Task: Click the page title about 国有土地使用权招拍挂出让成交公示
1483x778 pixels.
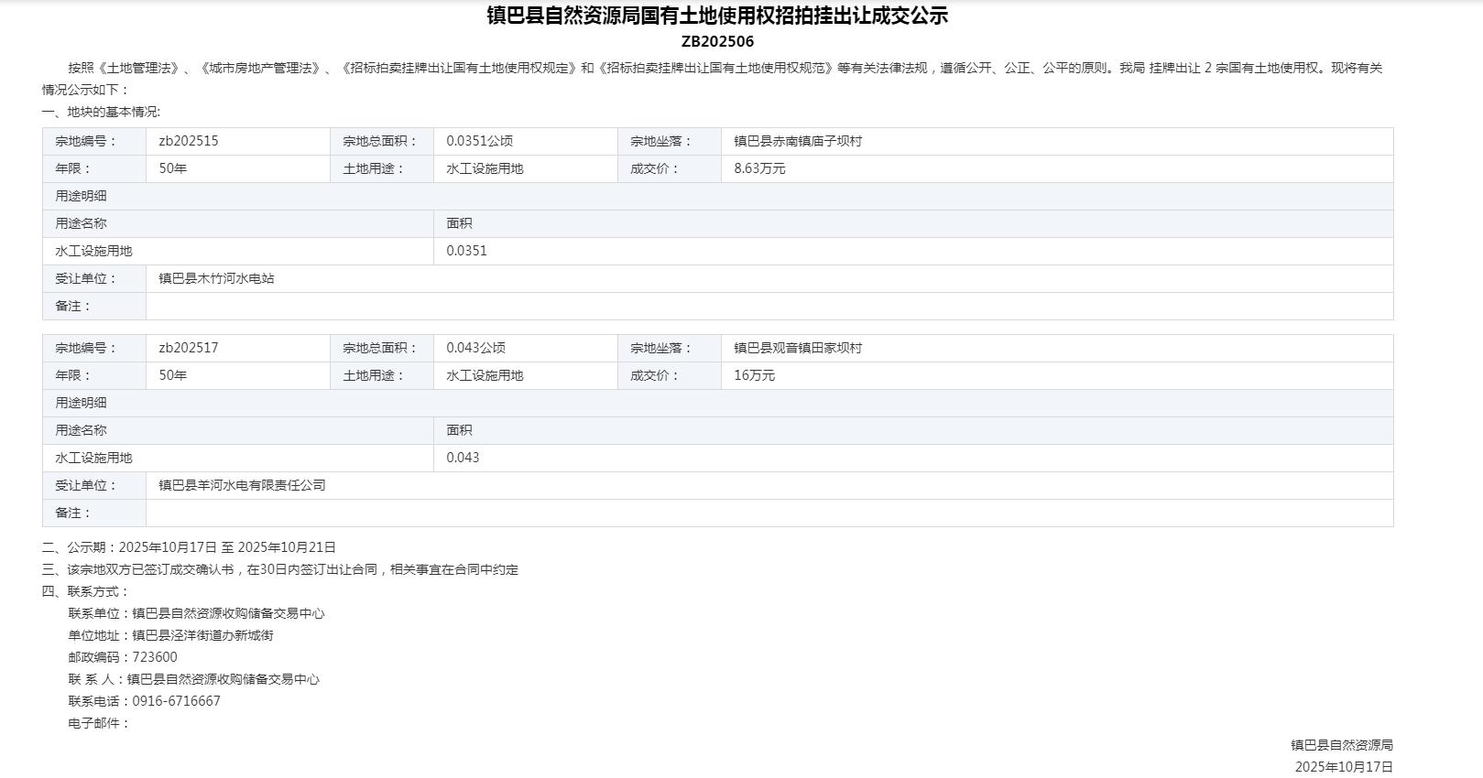Action: [717, 16]
